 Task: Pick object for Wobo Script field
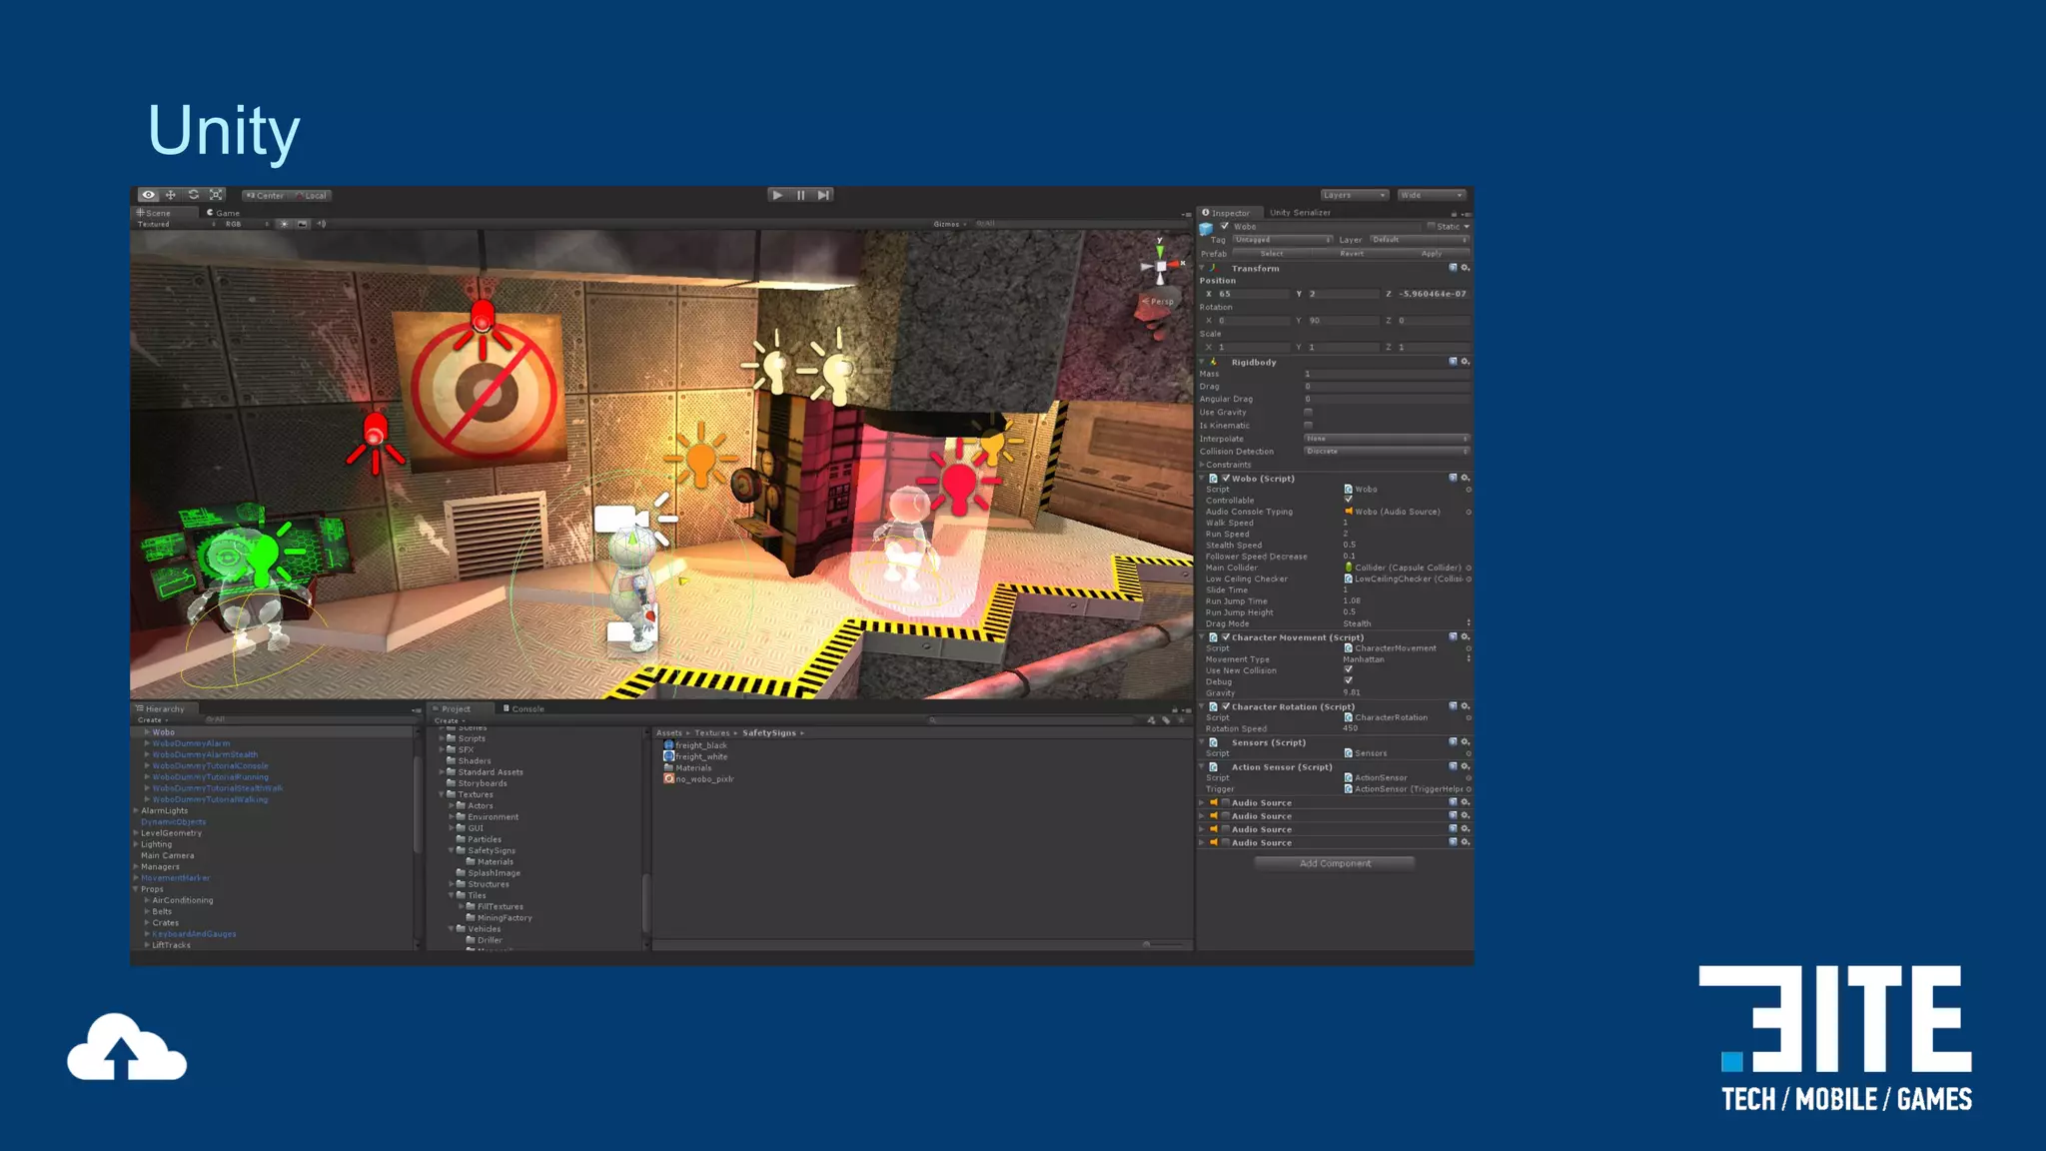(x=1468, y=490)
